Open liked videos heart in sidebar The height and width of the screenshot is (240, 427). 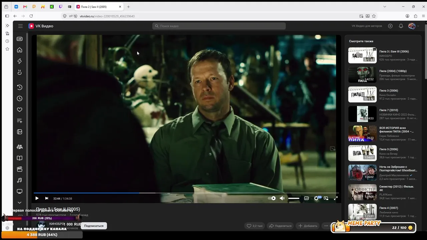click(20, 110)
